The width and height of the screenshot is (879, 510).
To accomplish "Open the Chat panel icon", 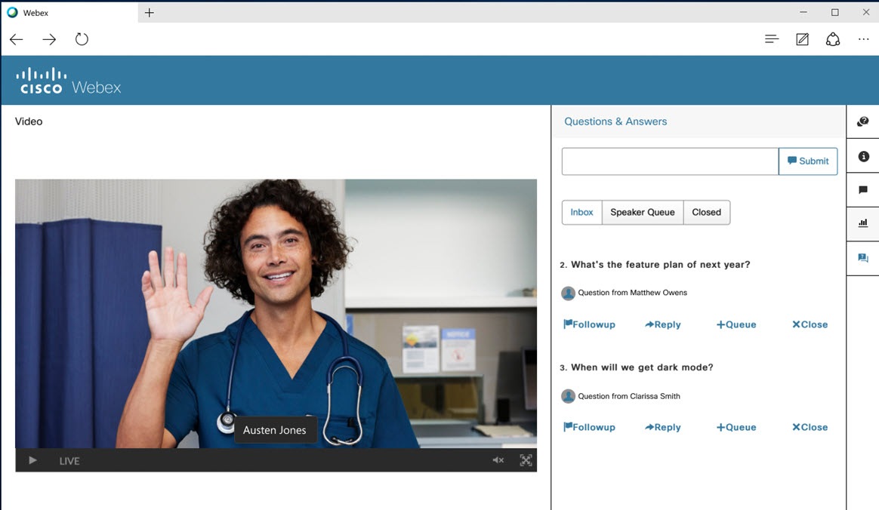I will [x=862, y=190].
